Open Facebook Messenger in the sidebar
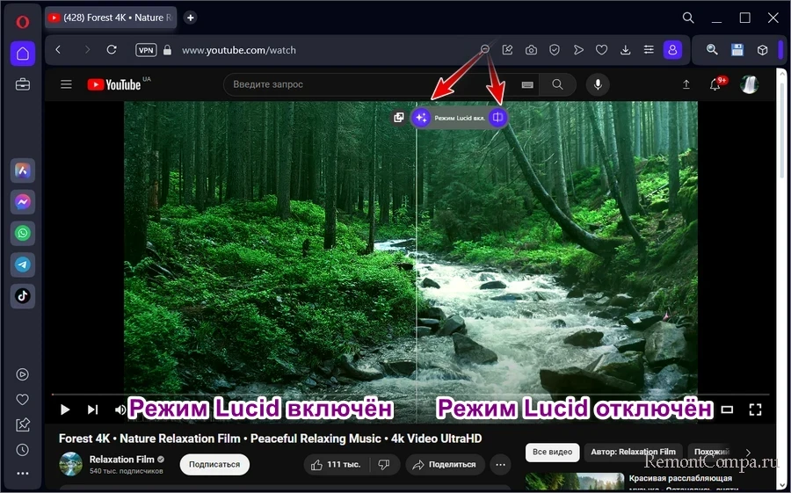 (x=23, y=202)
